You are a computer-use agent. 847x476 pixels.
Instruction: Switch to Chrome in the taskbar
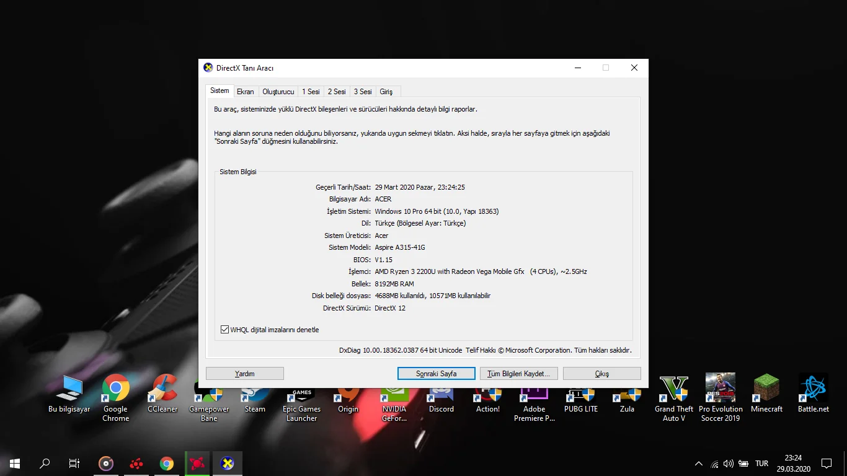[167, 463]
